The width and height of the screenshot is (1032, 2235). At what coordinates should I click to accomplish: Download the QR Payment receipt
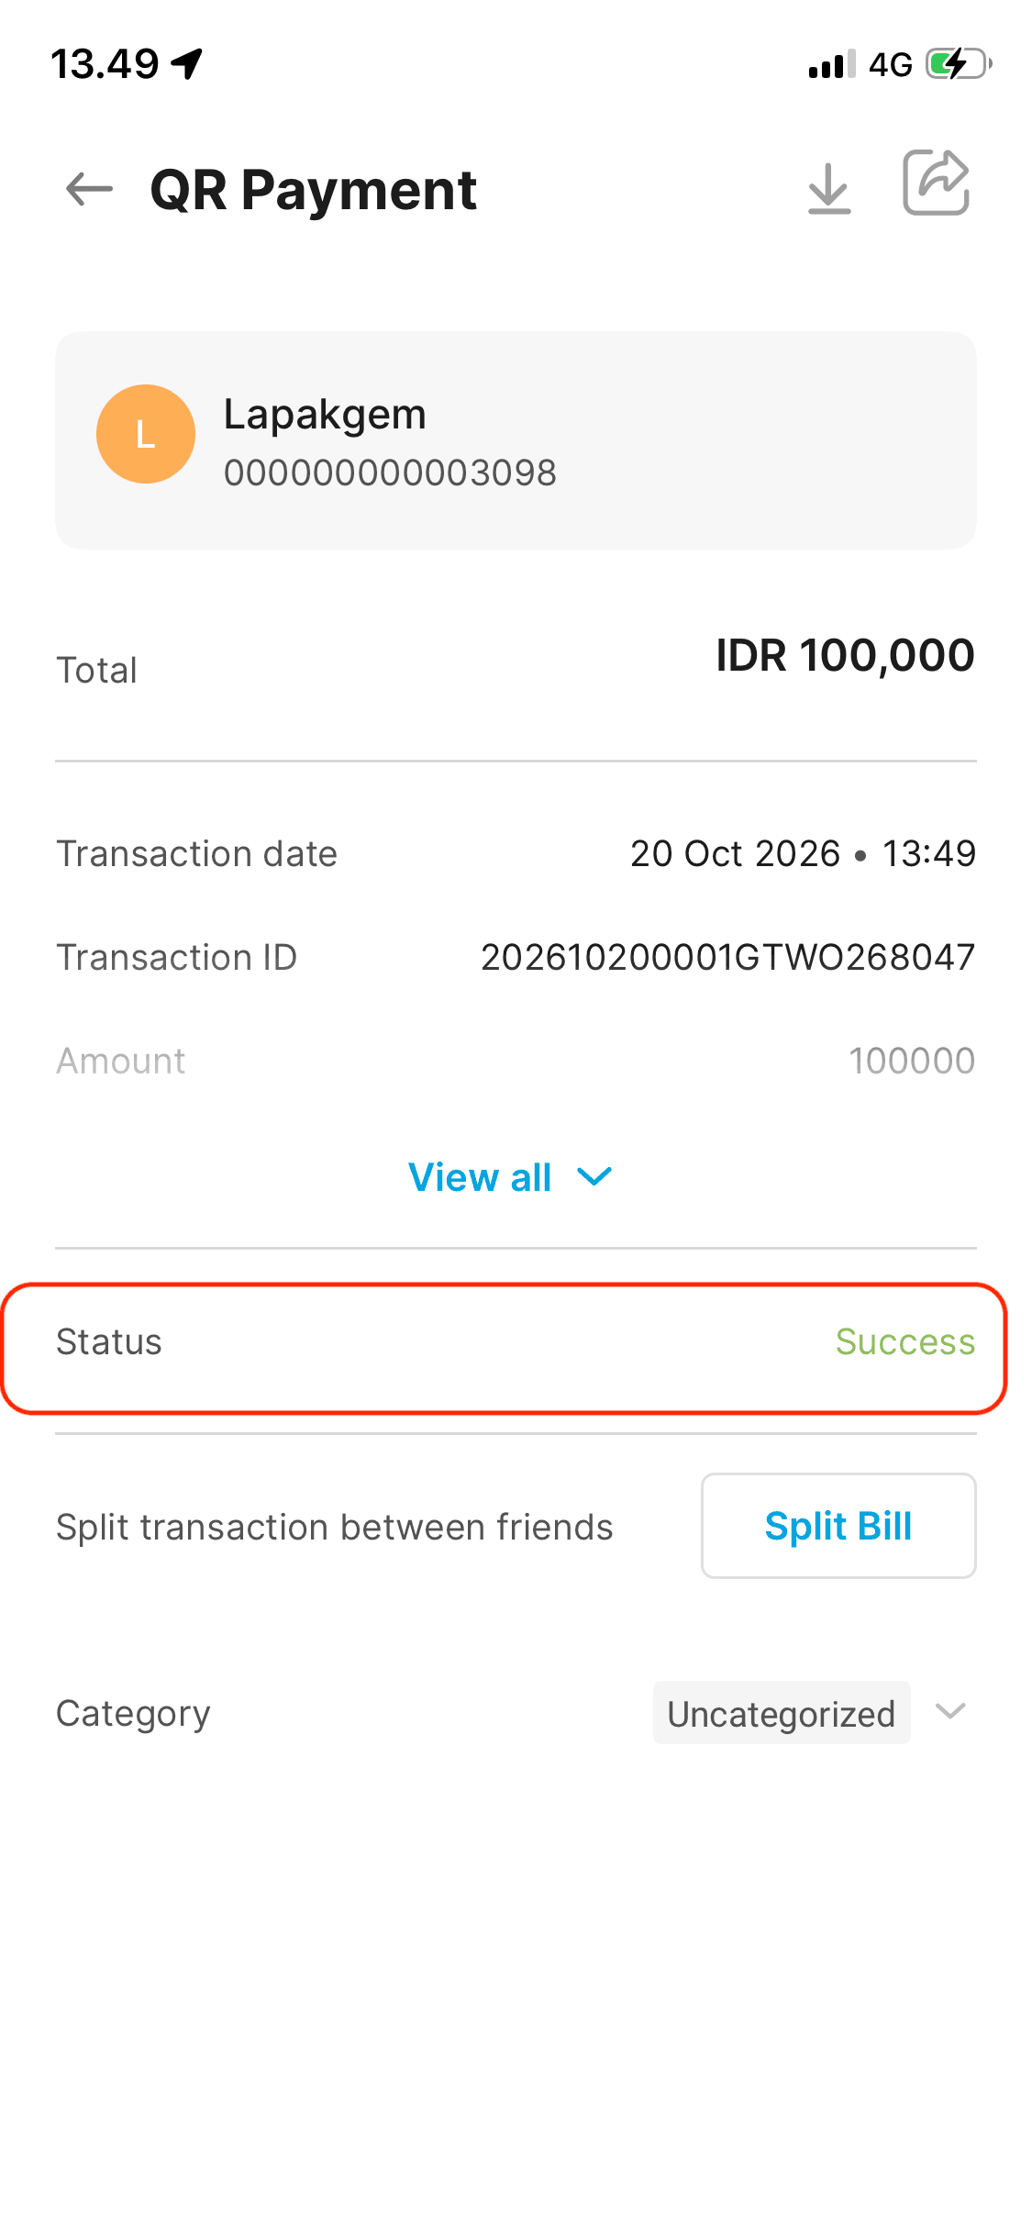829,189
